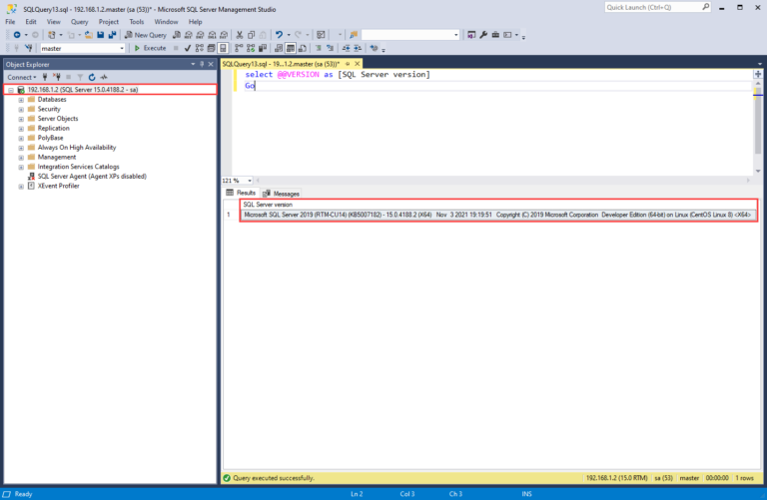The image size is (767, 500).
Task: Pin the Object Explorer panel with pushpin
Action: pyautogui.click(x=201, y=64)
